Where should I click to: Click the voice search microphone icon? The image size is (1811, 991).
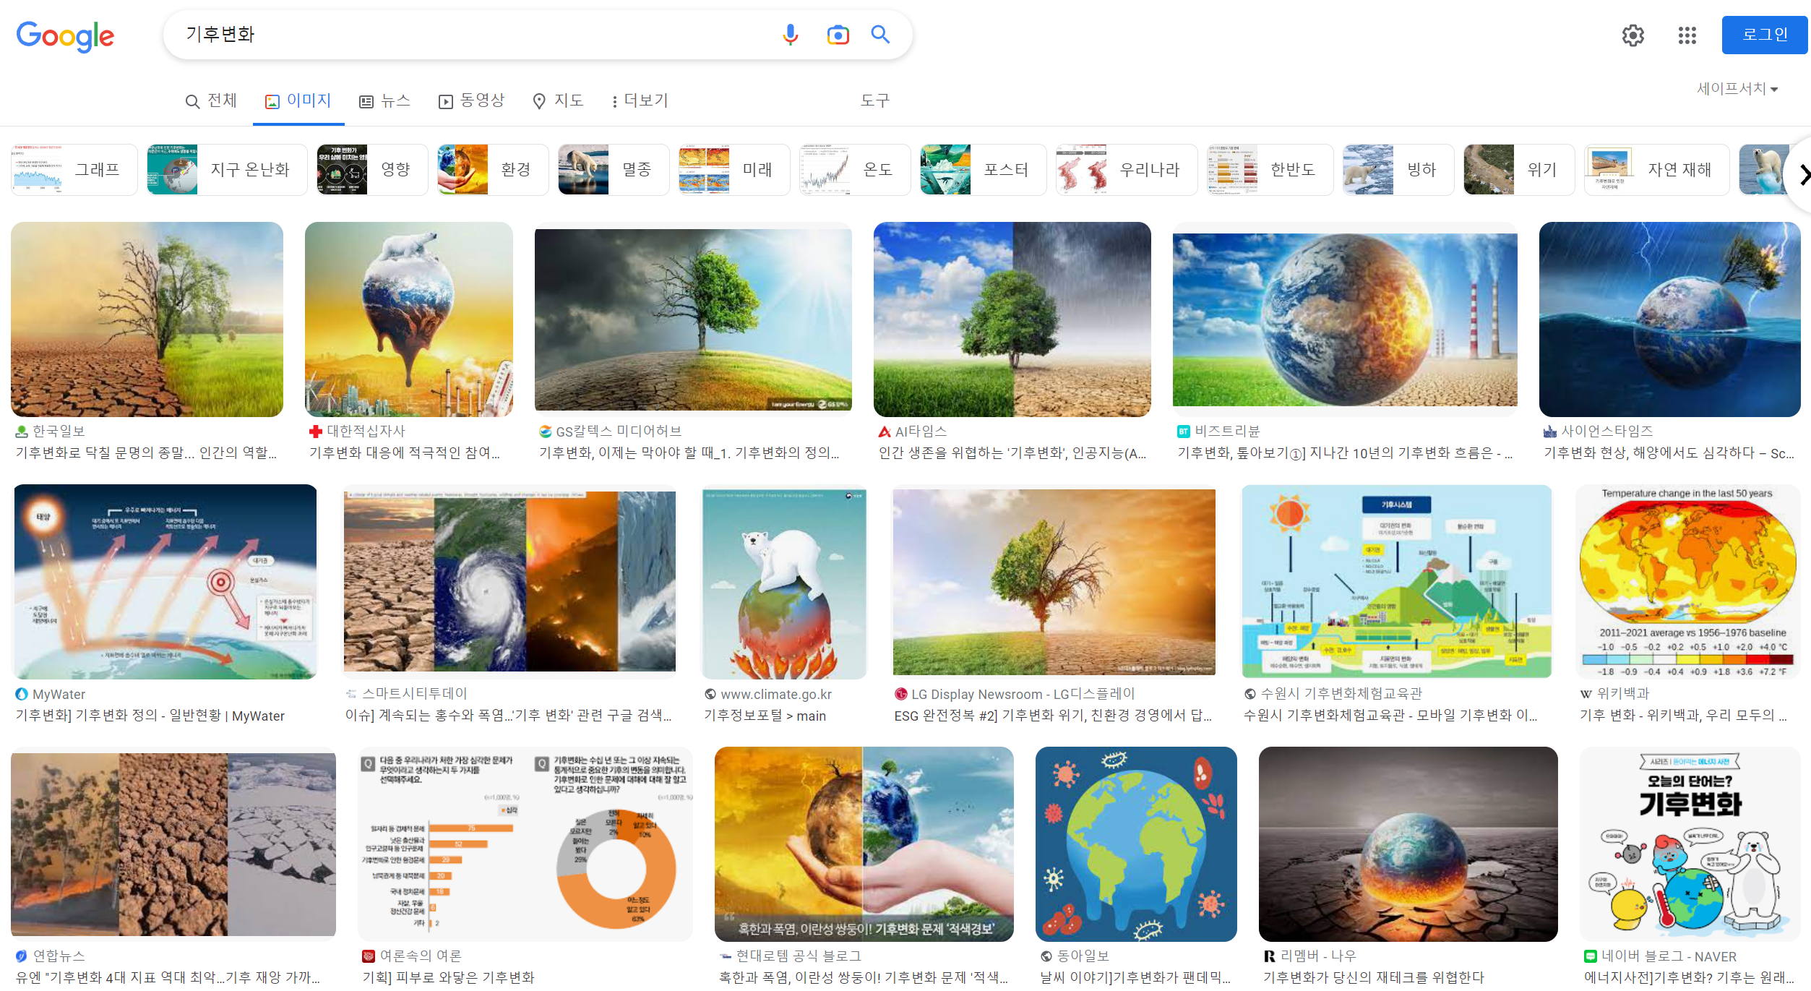click(790, 35)
